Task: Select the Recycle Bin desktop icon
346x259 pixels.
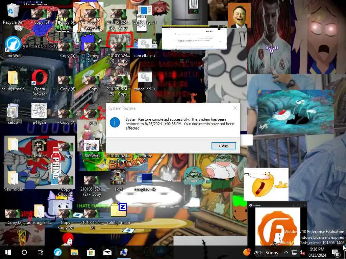Action: click(x=13, y=14)
